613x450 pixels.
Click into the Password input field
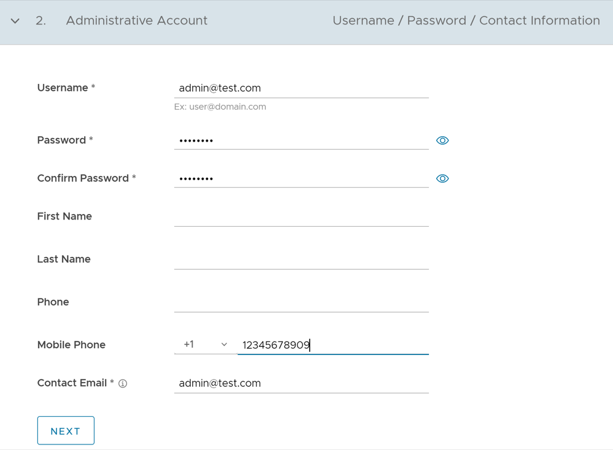[x=301, y=140]
